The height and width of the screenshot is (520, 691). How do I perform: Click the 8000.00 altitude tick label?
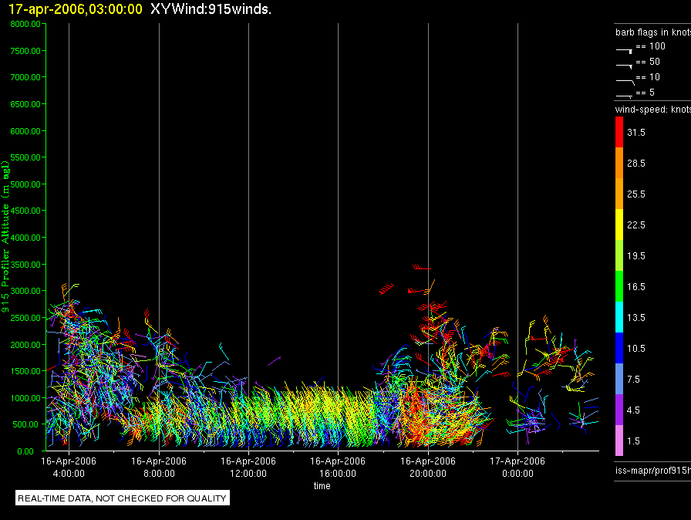(25, 24)
